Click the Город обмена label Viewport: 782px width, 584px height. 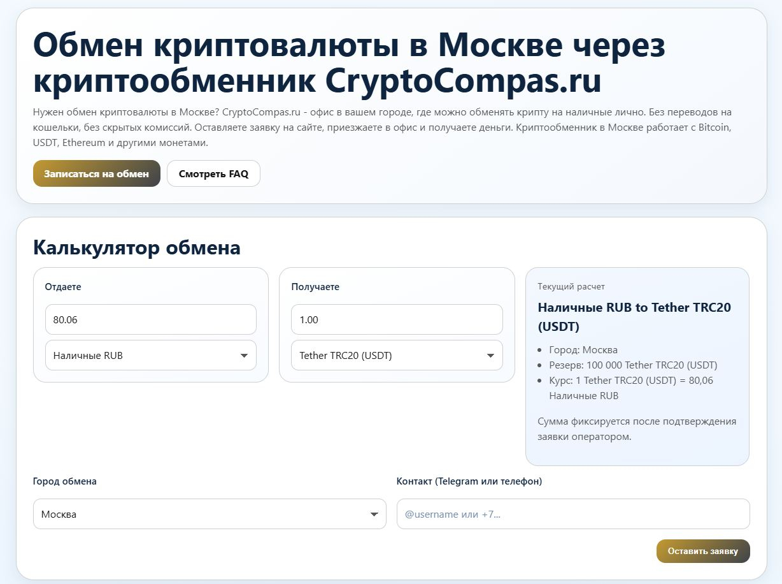[65, 481]
